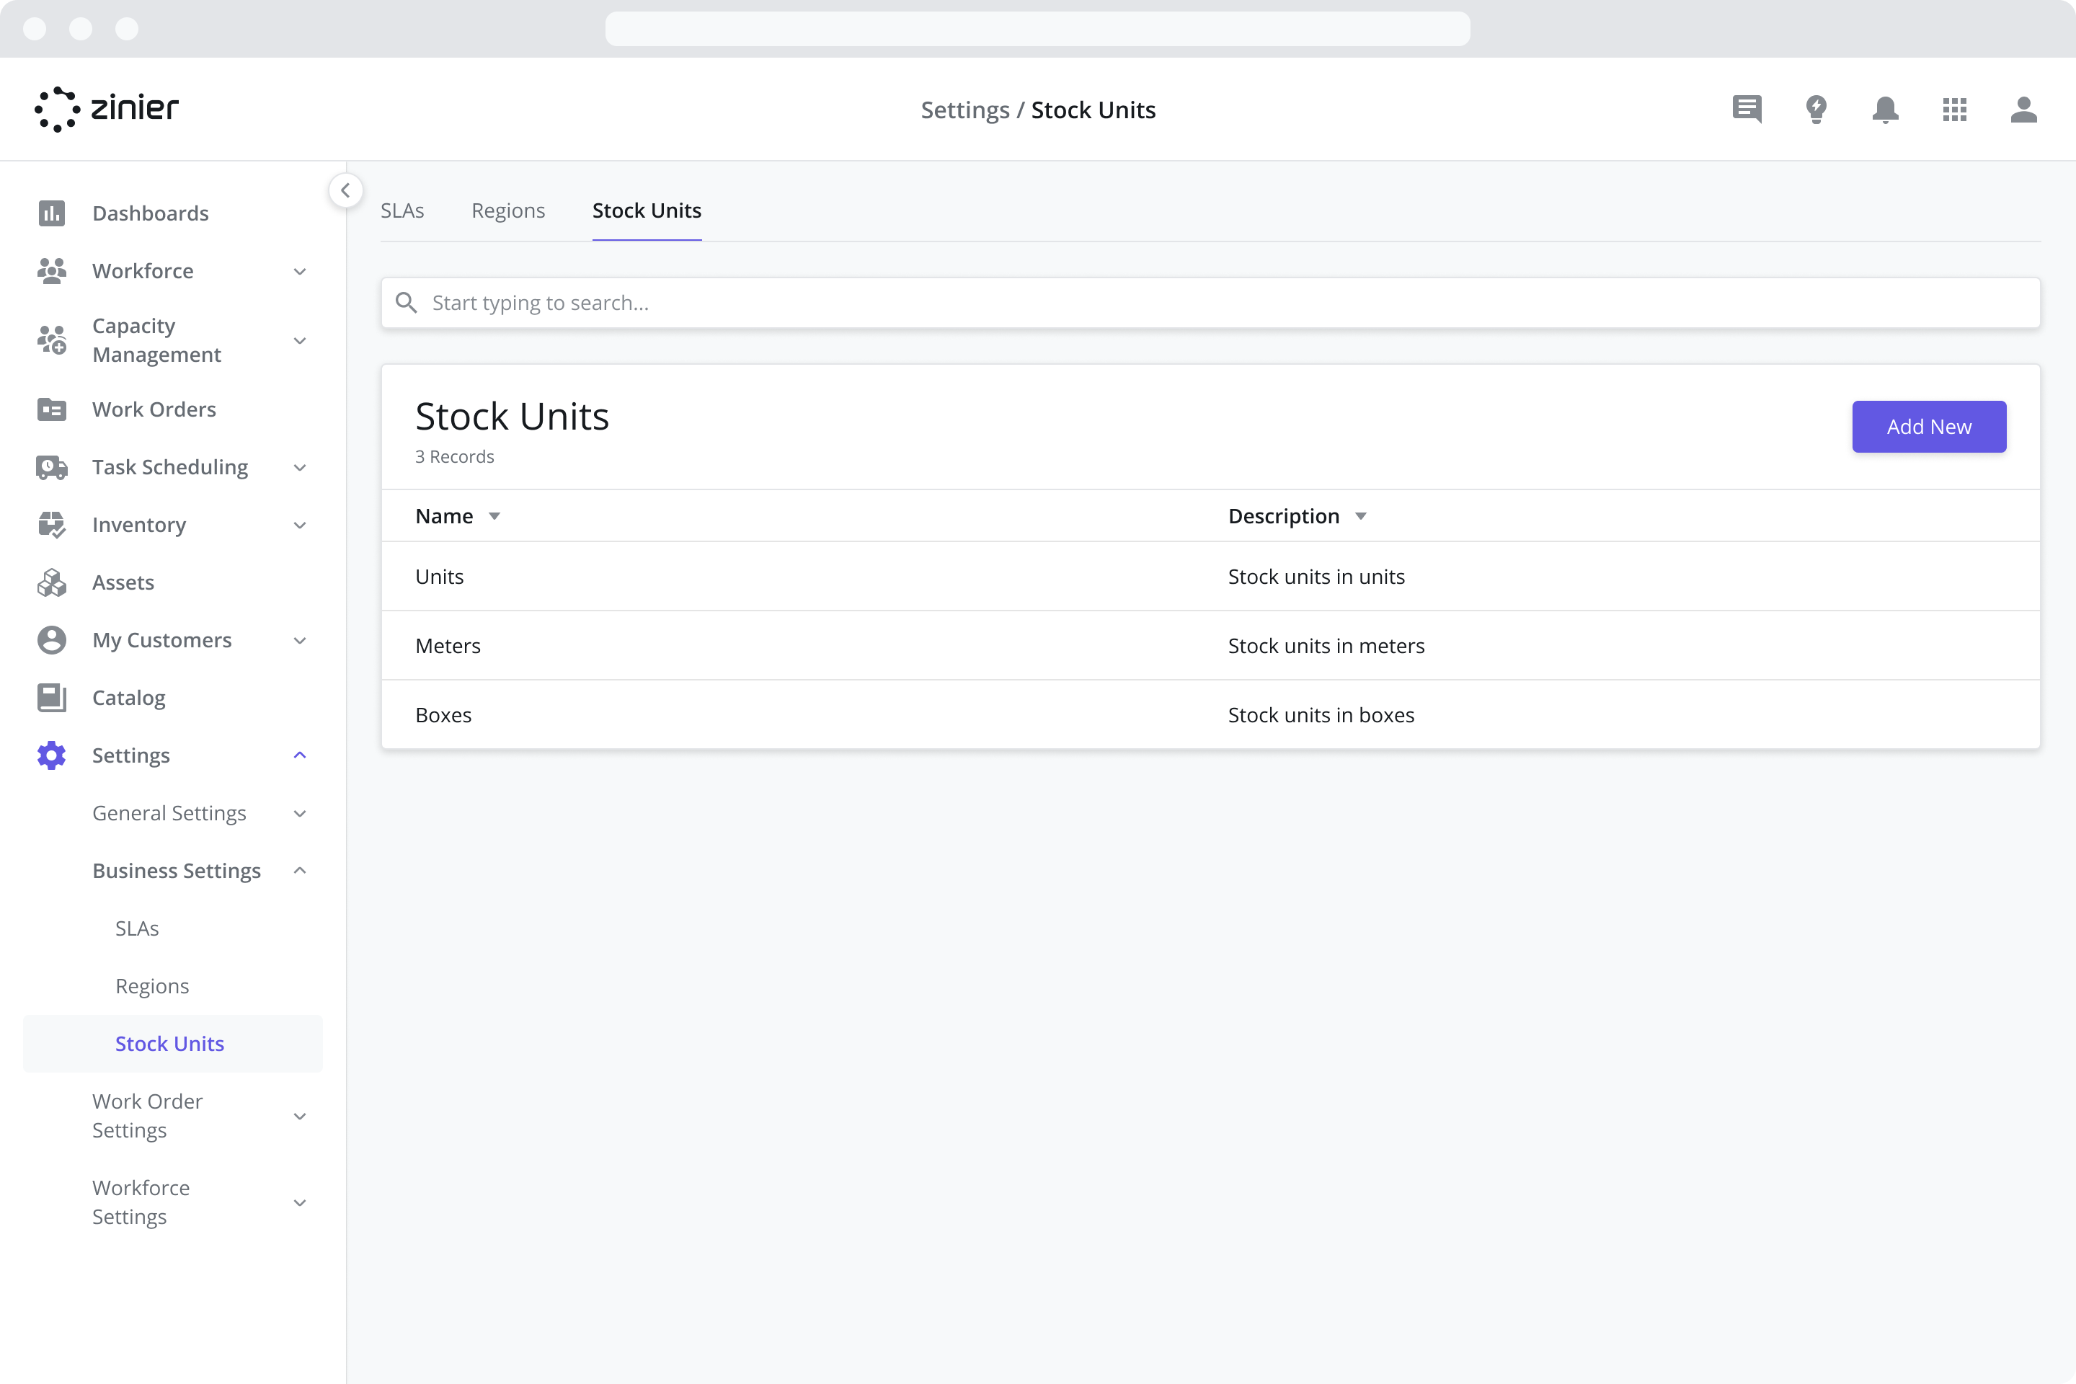Click the Inventory box icon
Image resolution: width=2076 pixels, height=1384 pixels.
click(x=52, y=525)
